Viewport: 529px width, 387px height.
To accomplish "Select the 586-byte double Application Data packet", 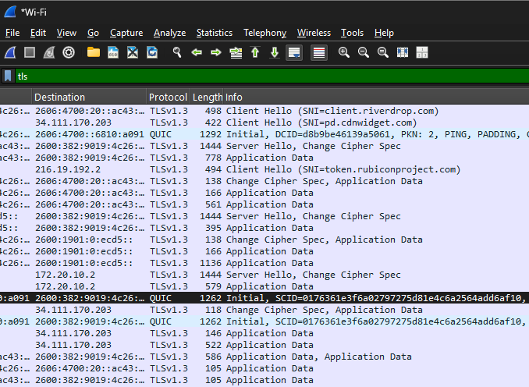I will [x=264, y=357].
